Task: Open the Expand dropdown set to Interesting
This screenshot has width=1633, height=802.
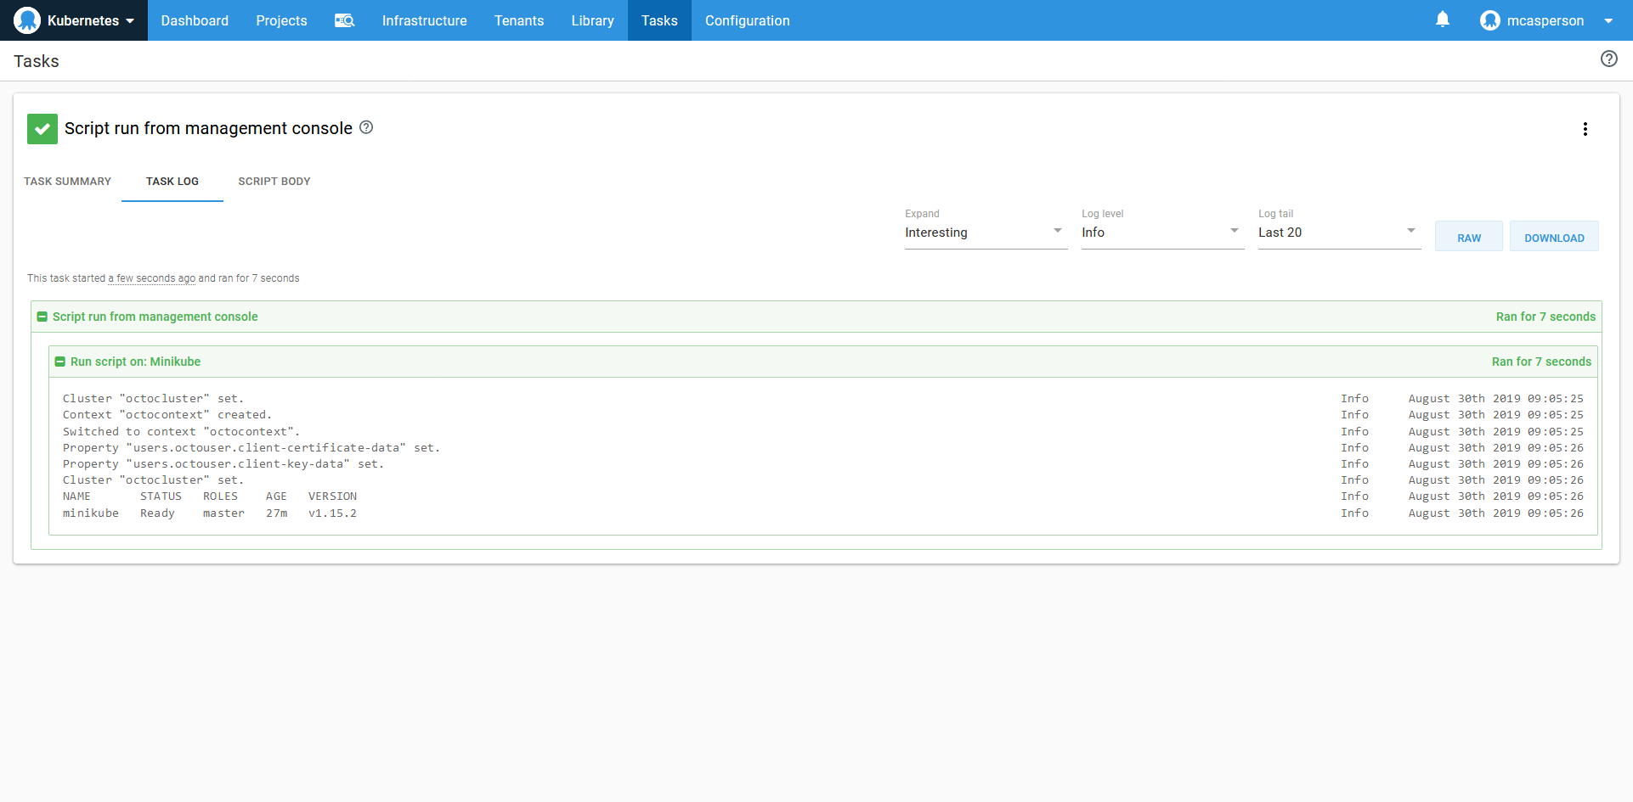Action: point(985,233)
